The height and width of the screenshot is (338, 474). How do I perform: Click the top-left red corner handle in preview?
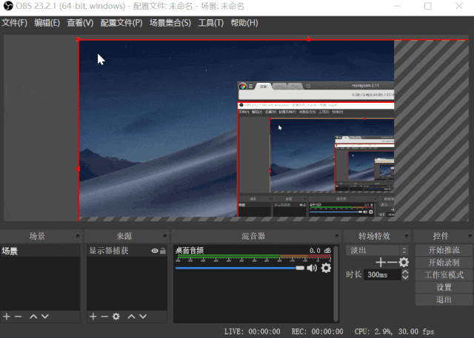[x=79, y=39]
